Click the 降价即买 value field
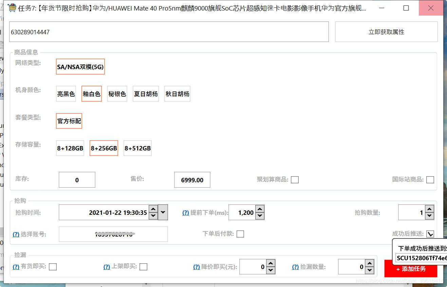 (x=253, y=267)
